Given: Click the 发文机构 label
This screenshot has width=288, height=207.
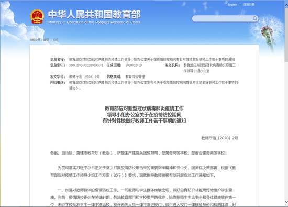Looking at the screenshot, I should tap(172, 66).
